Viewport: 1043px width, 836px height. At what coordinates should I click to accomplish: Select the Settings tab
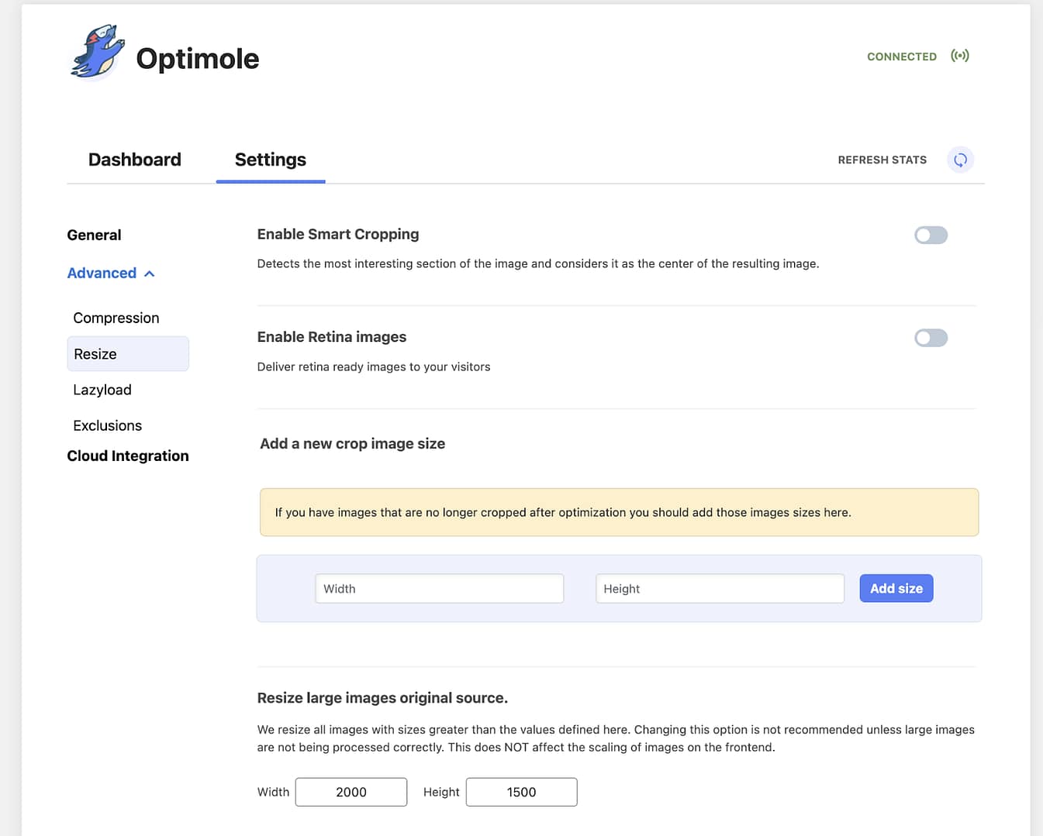pos(270,160)
